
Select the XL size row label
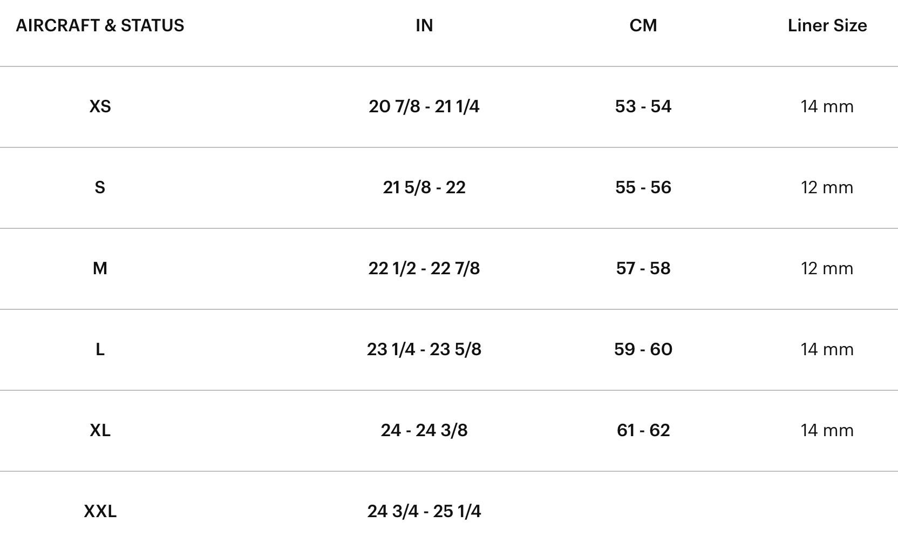[100, 430]
